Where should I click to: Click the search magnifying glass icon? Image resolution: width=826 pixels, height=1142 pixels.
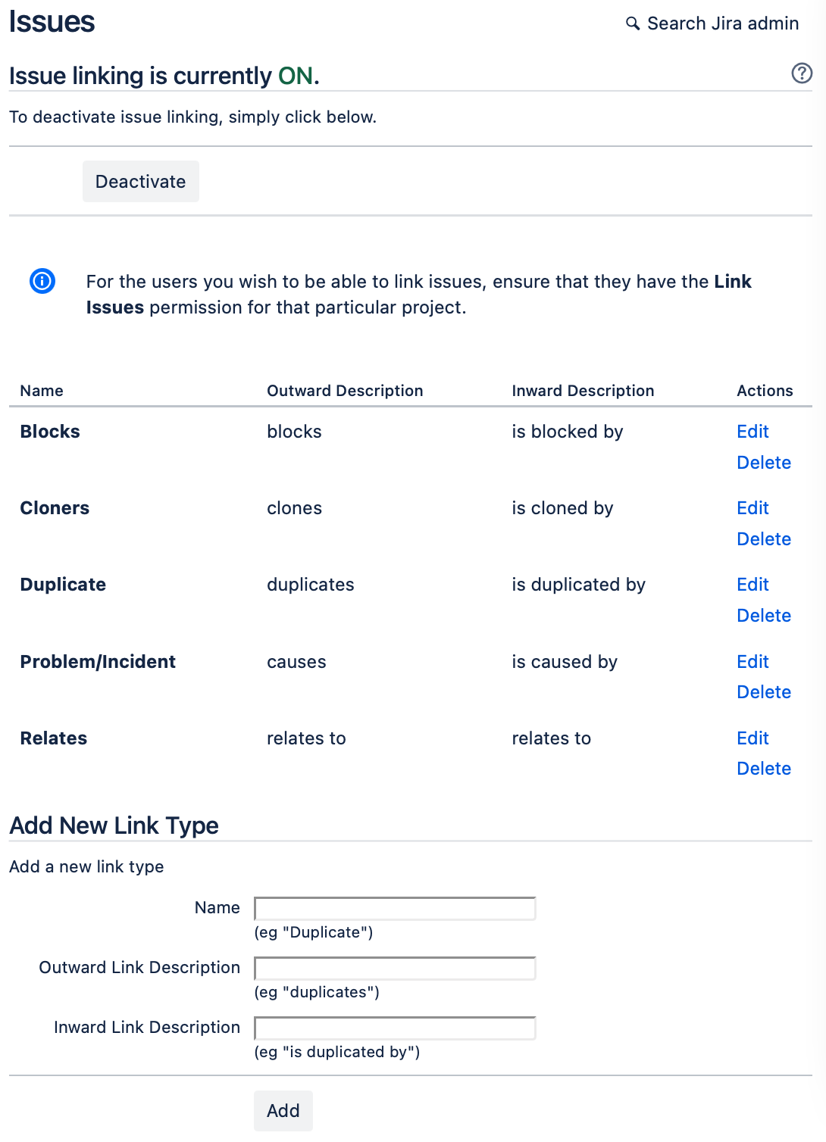(634, 23)
